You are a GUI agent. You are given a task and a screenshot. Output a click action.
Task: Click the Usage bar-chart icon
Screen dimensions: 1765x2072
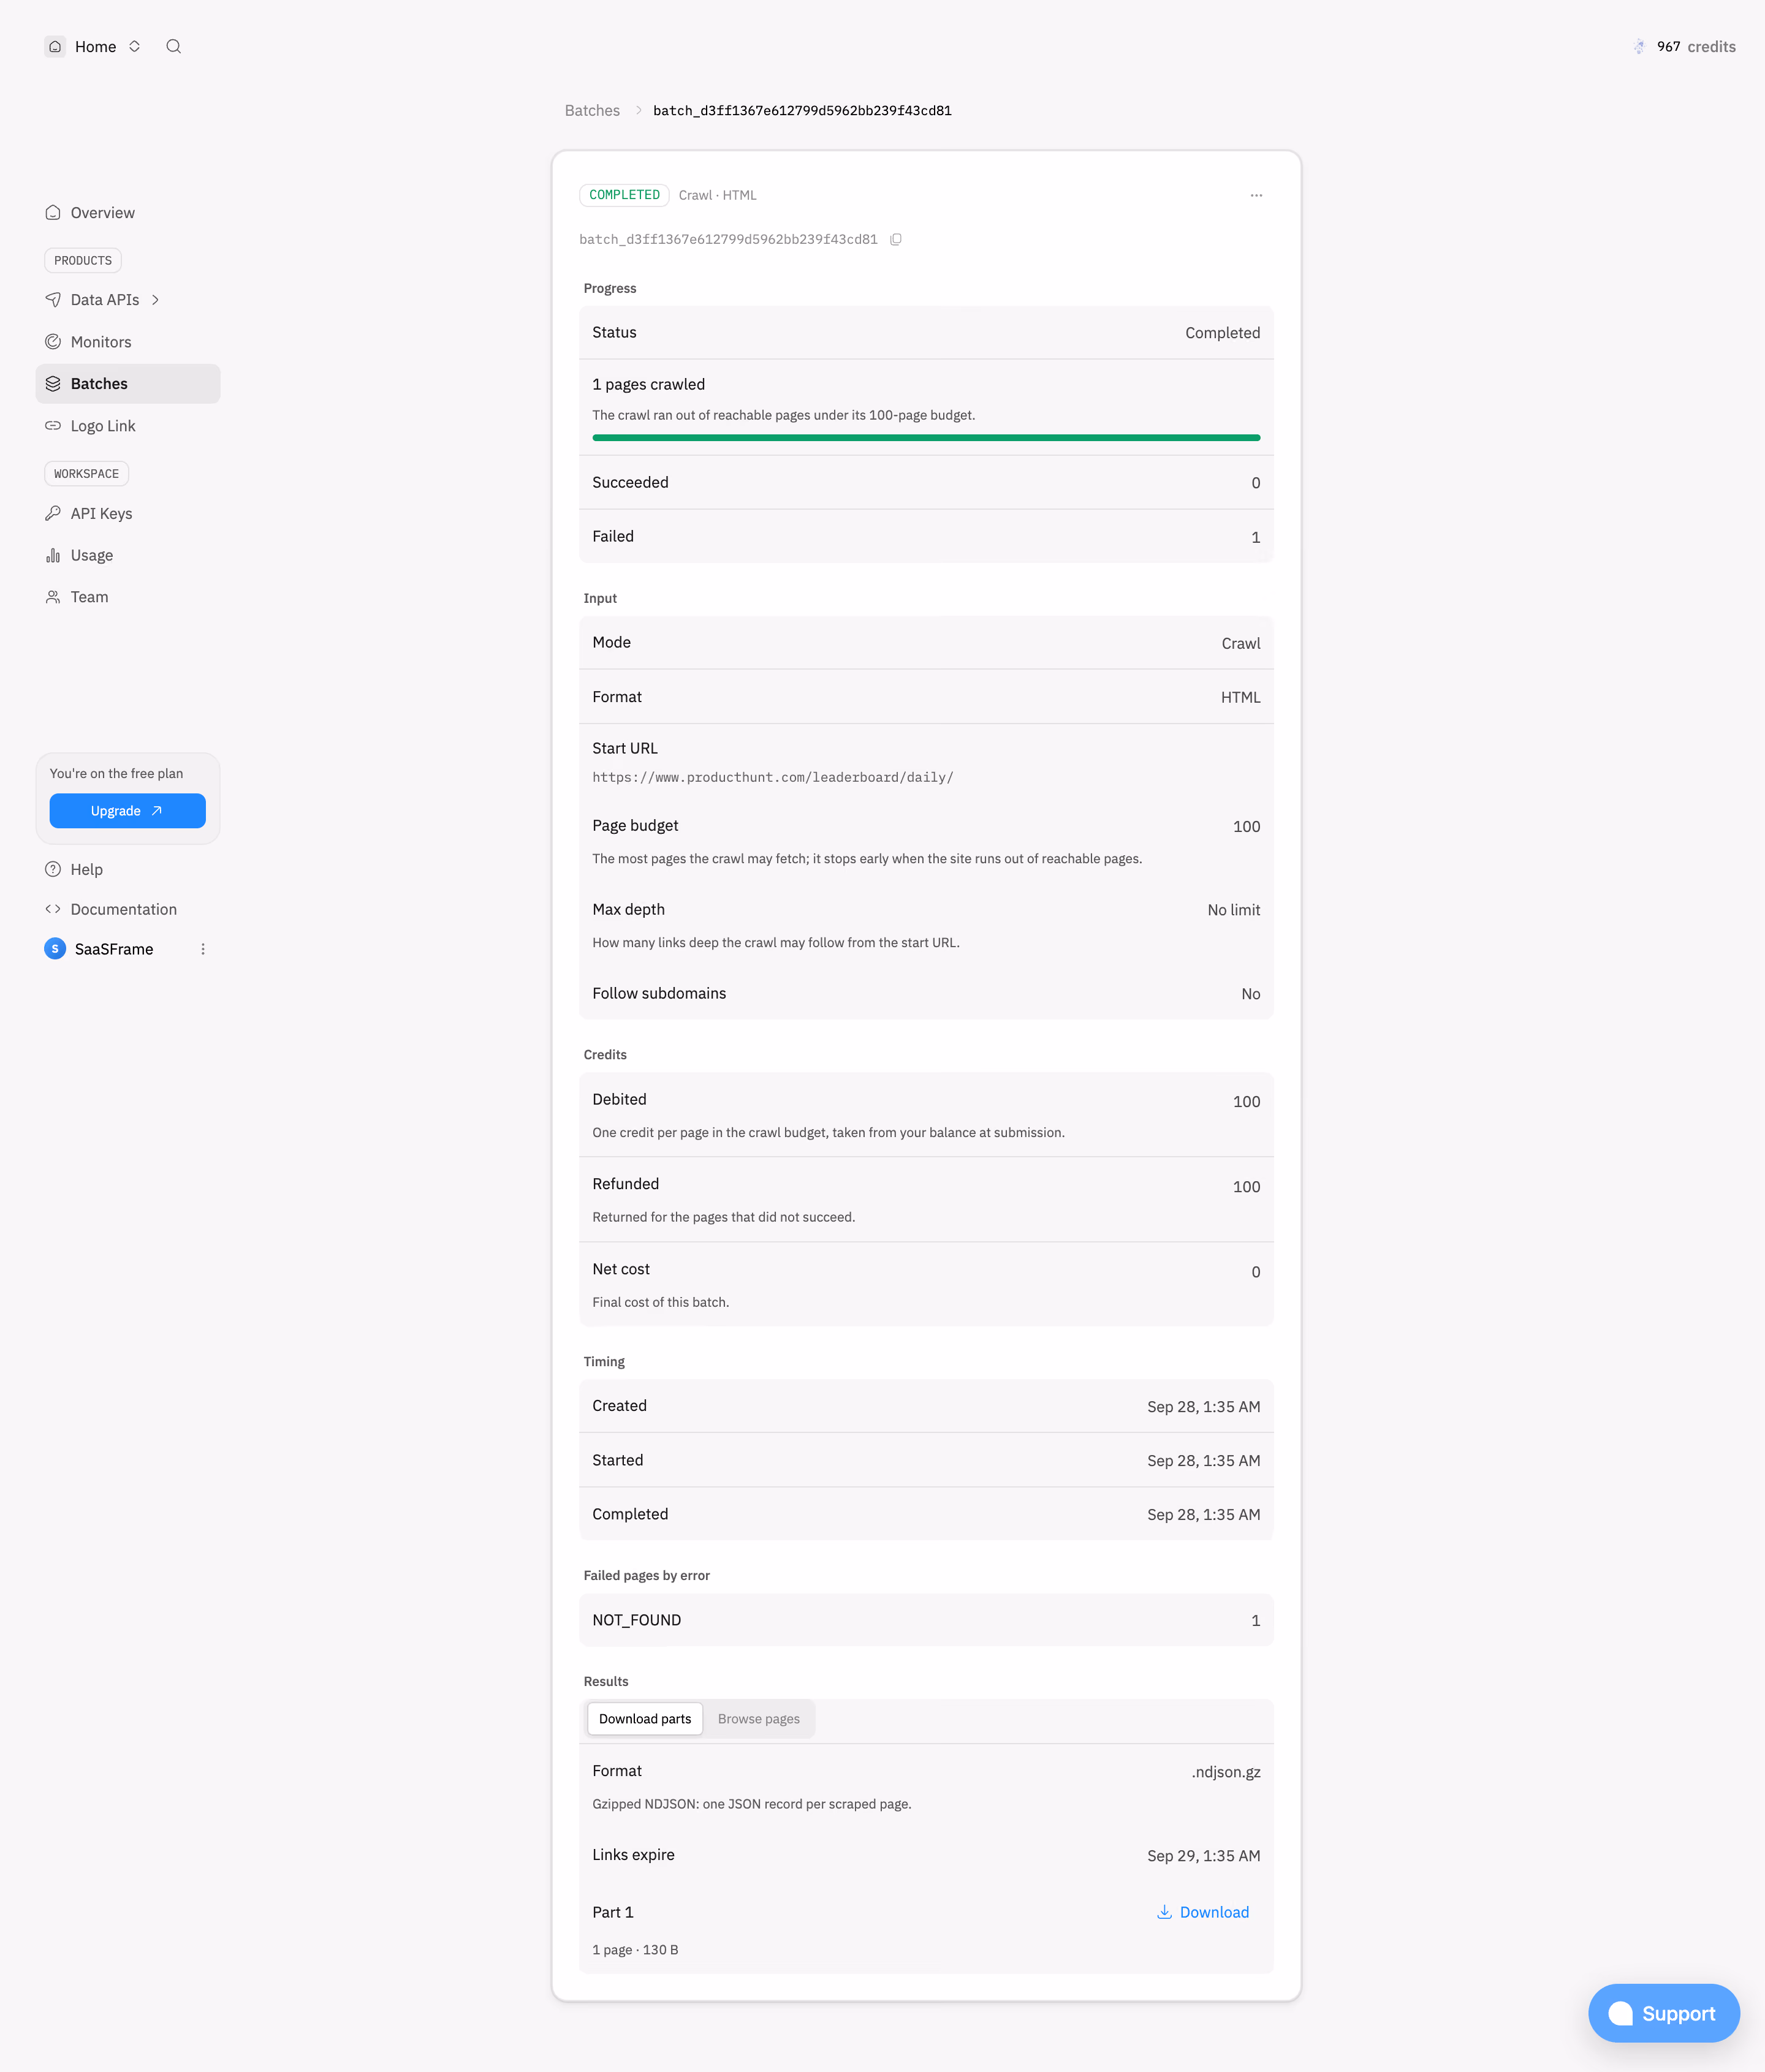[53, 556]
